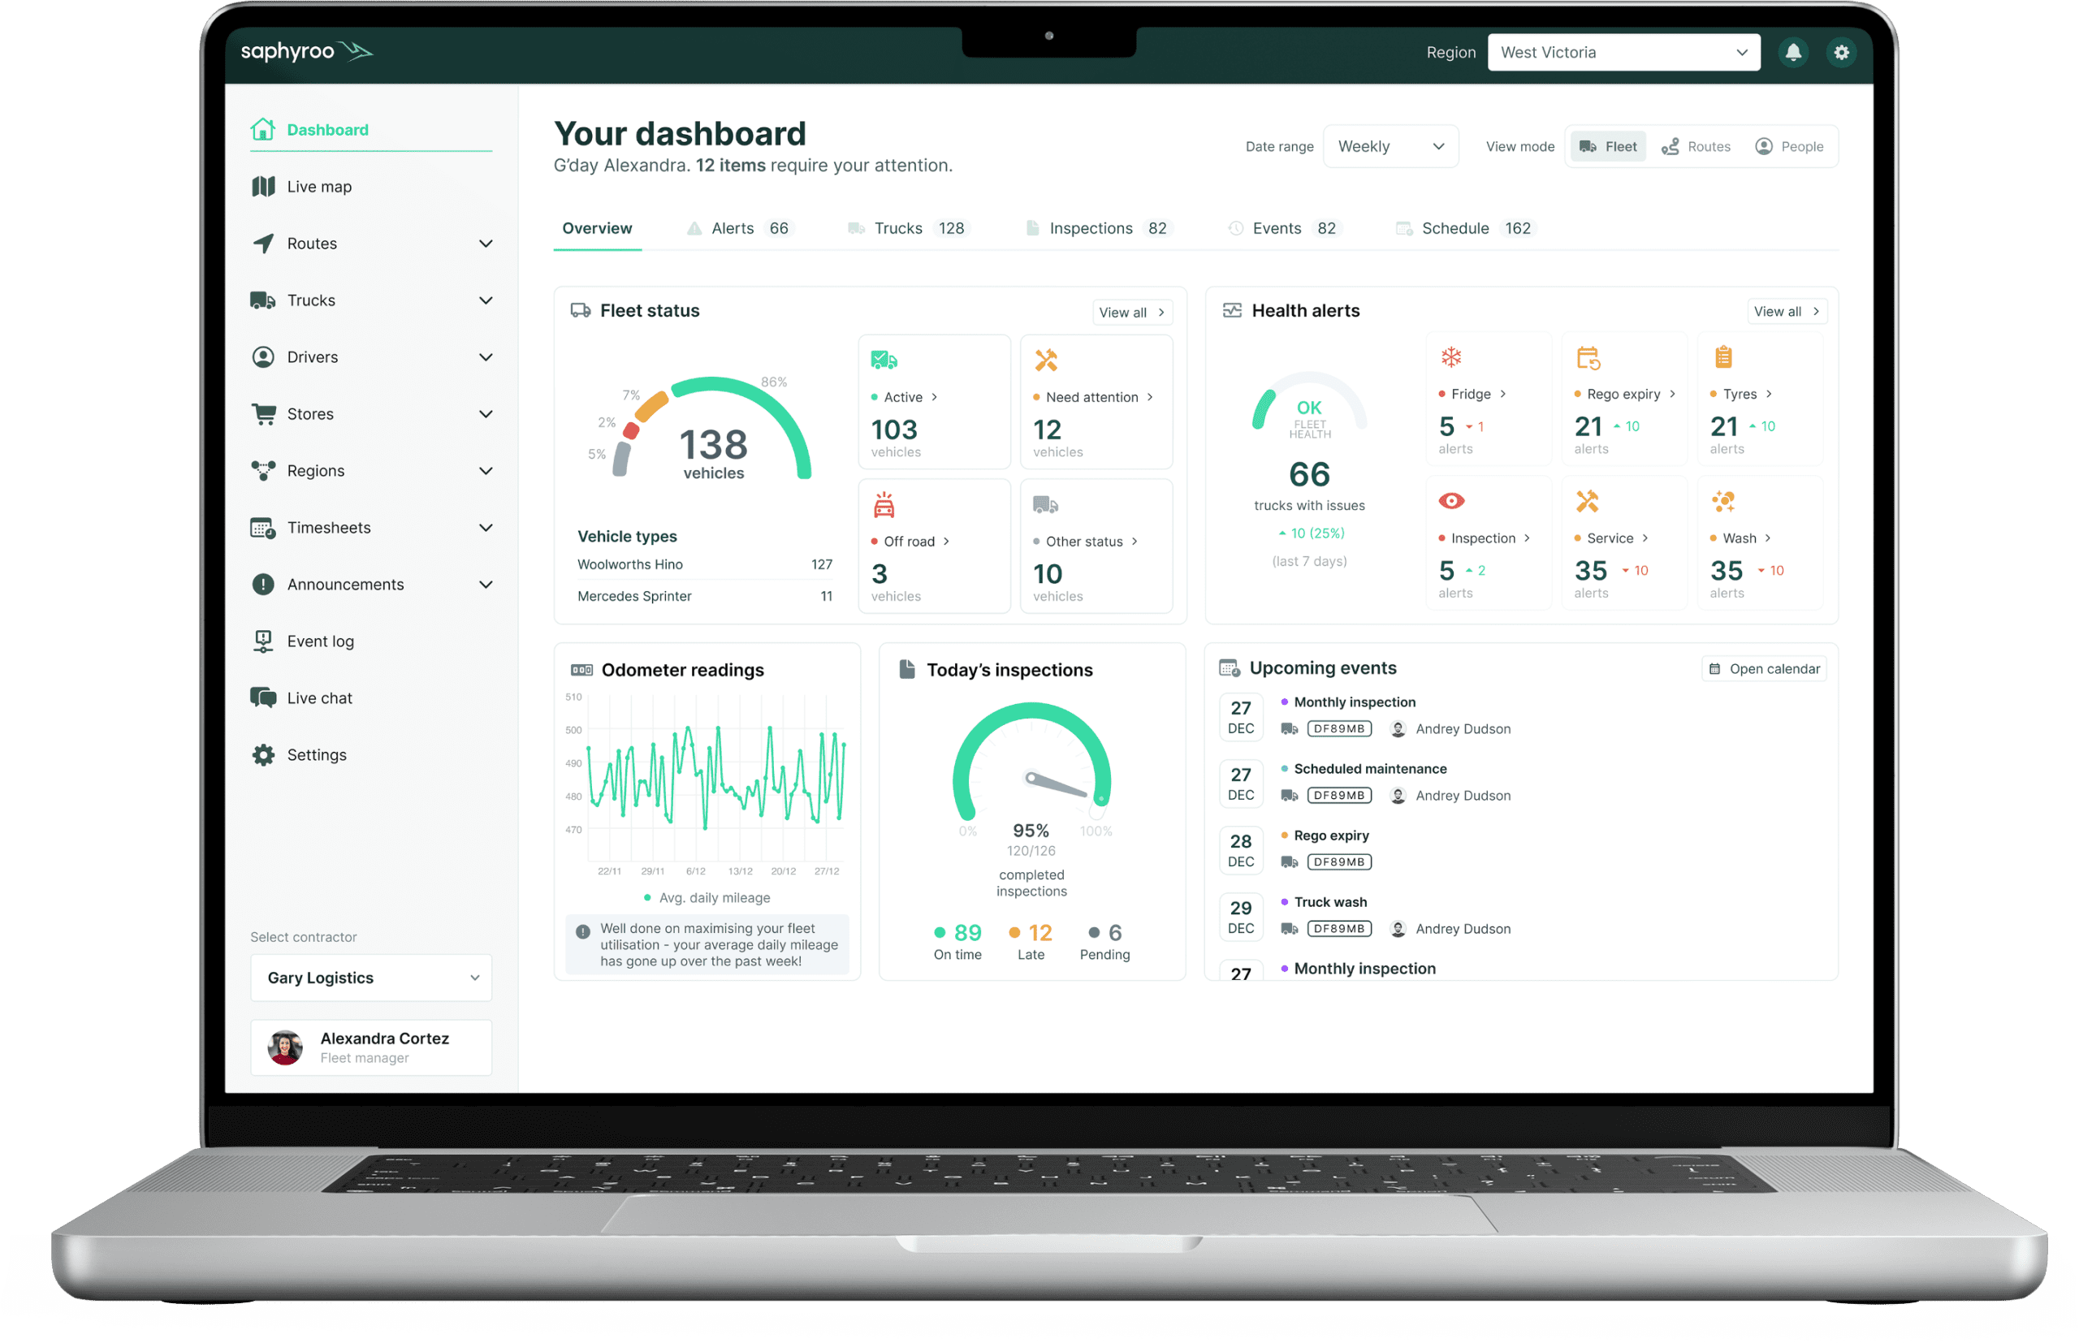
Task: Open the West Victoria region dropdown
Action: pos(1623,52)
